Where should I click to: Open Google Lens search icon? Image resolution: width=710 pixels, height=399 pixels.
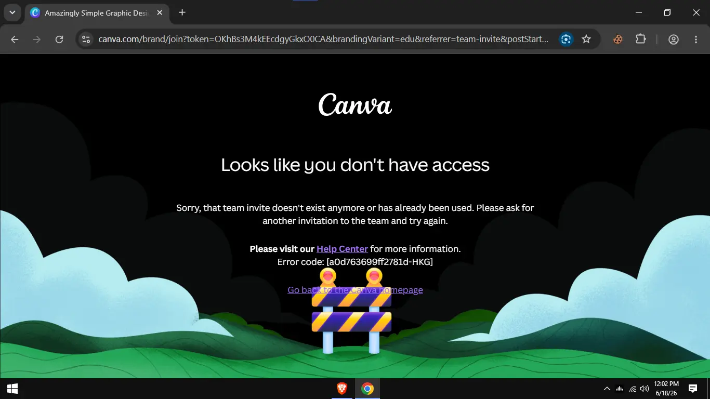566,39
